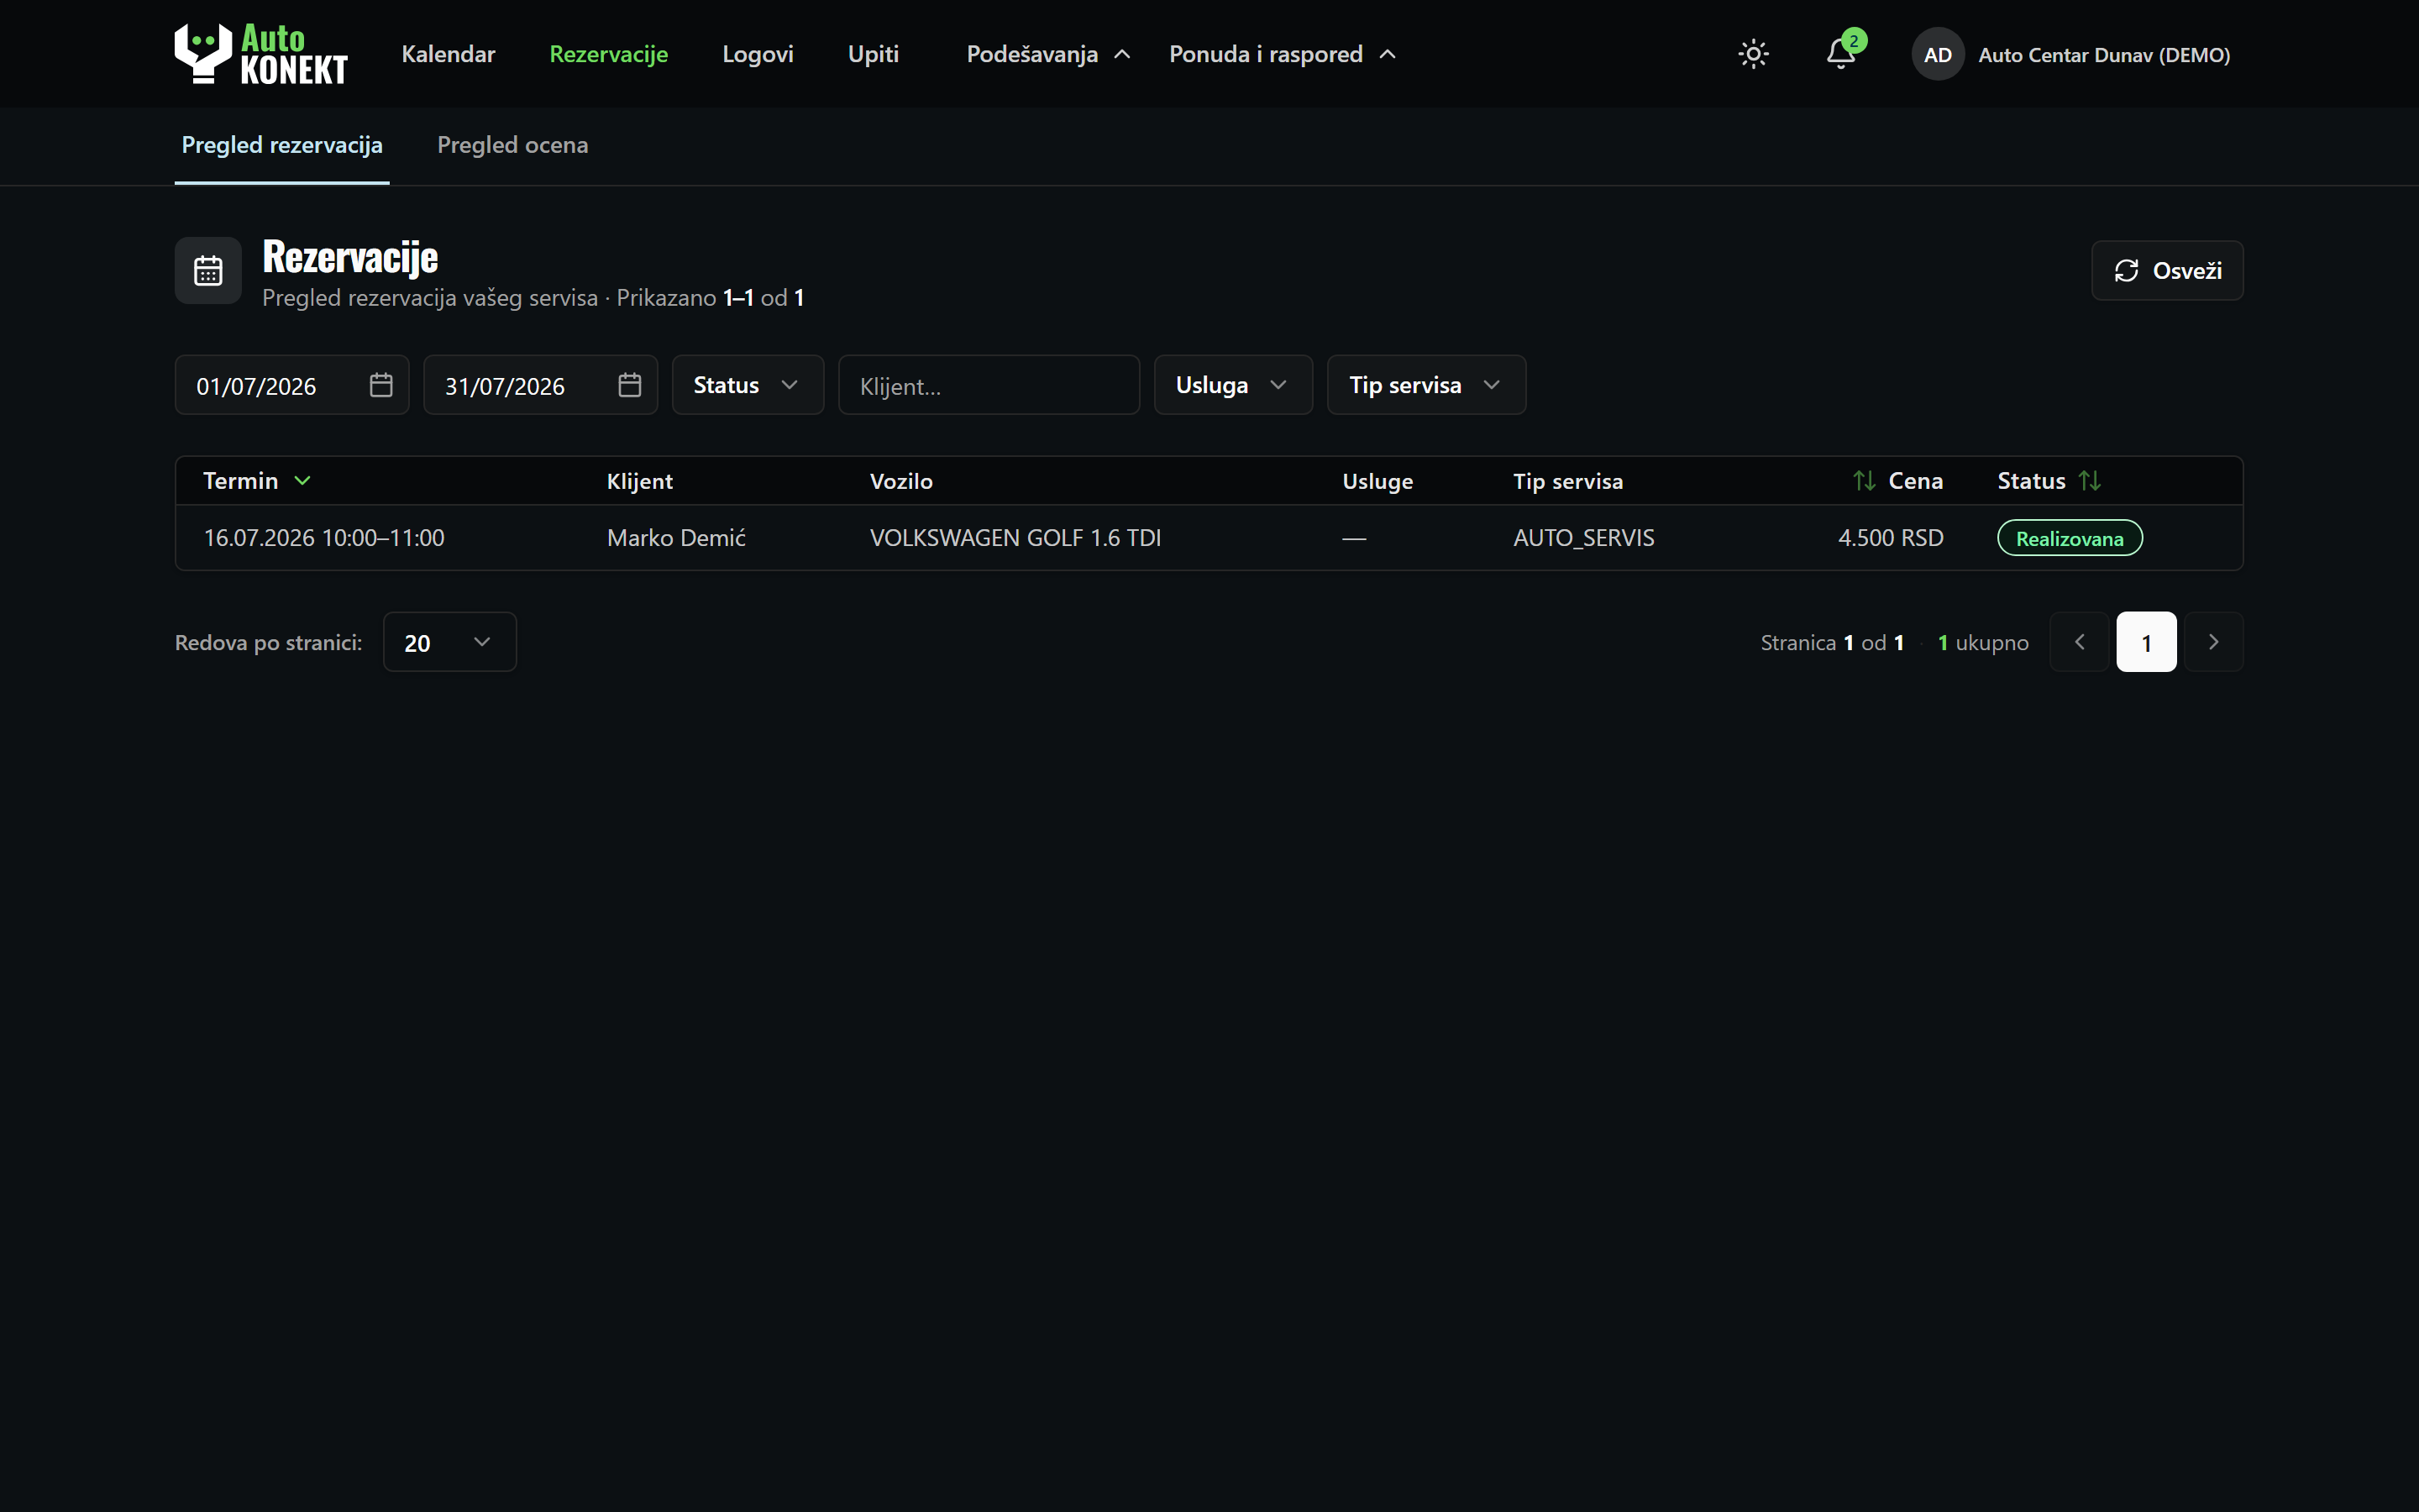Open the Usluga filter dropdown
Viewport: 2419px width, 1512px height.
coord(1232,385)
